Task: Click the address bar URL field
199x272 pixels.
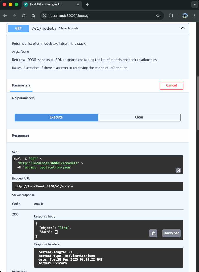Action: point(102,16)
